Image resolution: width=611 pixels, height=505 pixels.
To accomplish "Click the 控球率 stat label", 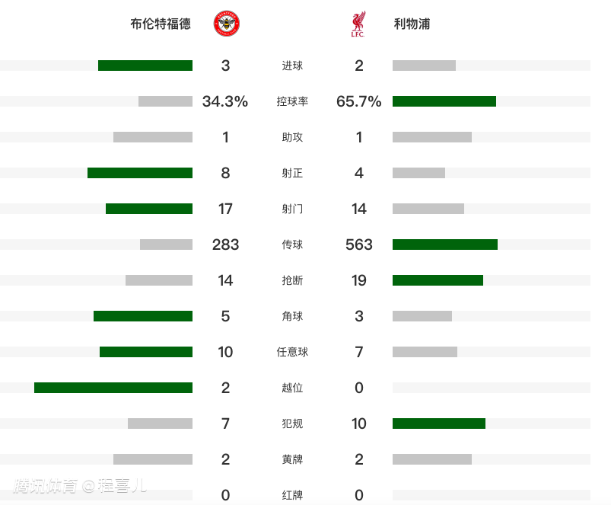I will [292, 101].
